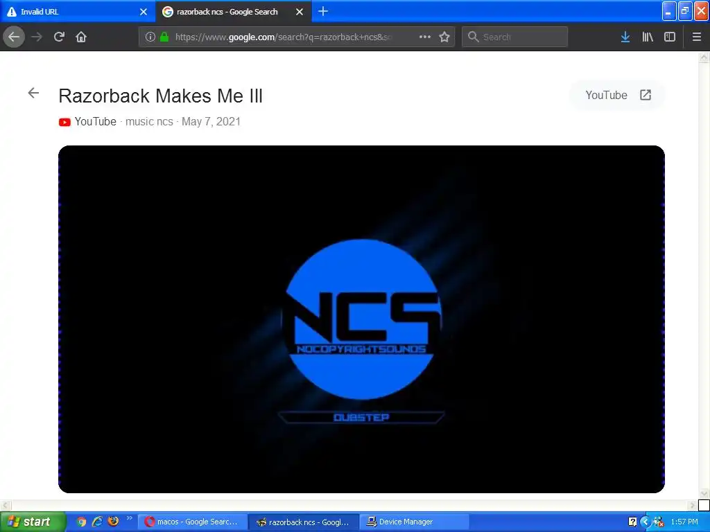
Task: Restore down the Firefox window
Action: [685, 11]
